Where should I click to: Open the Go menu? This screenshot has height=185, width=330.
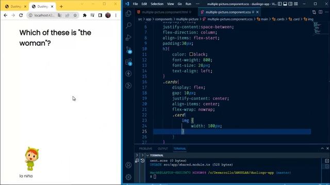pos(180,4)
